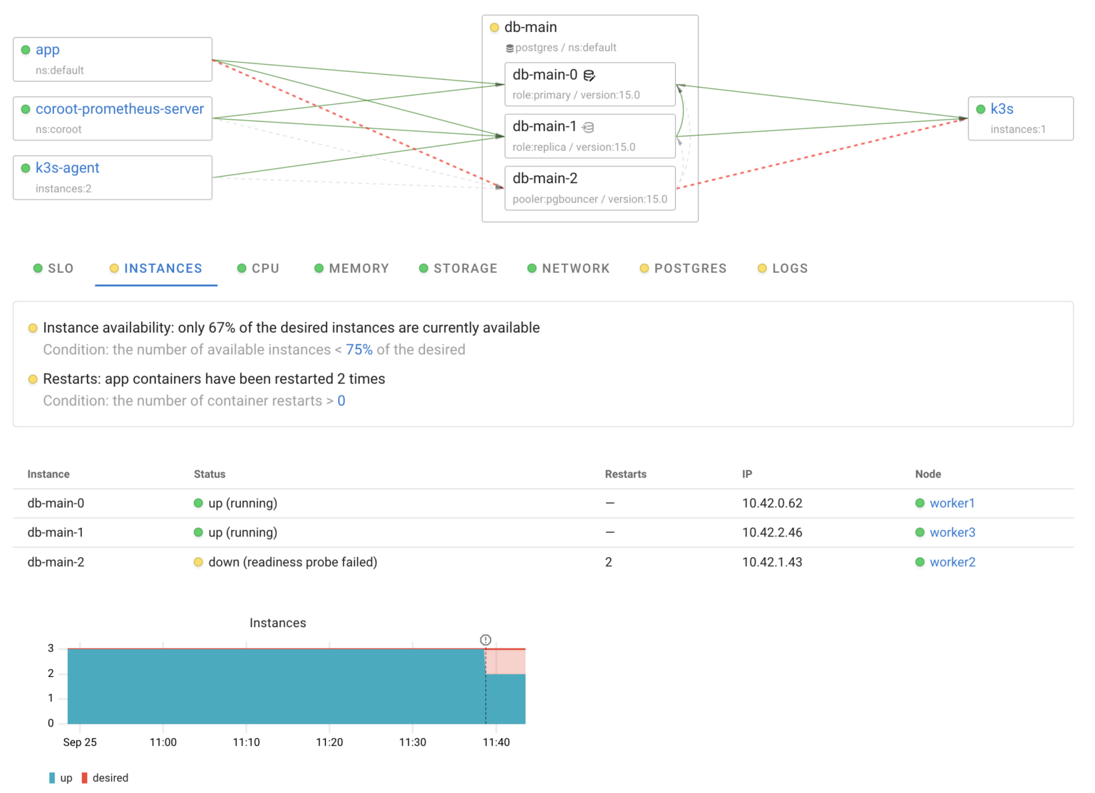
Task: Click the yellow dot beside db-main-2's down status
Action: 198,562
